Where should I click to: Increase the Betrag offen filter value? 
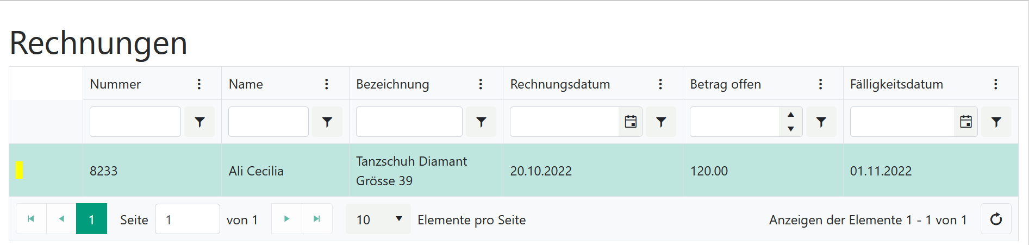click(x=791, y=115)
